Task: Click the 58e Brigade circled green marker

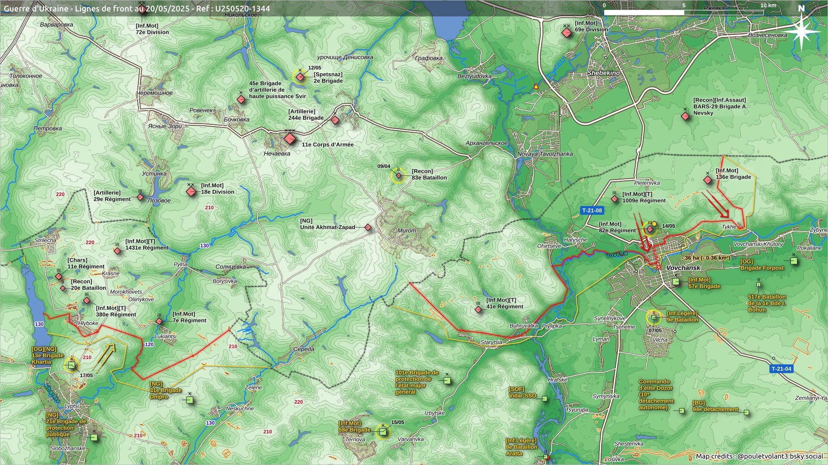Action: [x=383, y=432]
